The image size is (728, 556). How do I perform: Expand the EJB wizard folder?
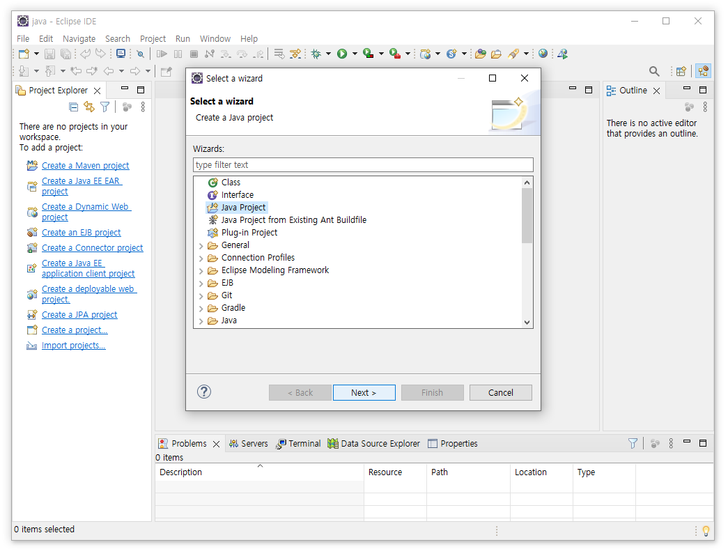coord(201,284)
